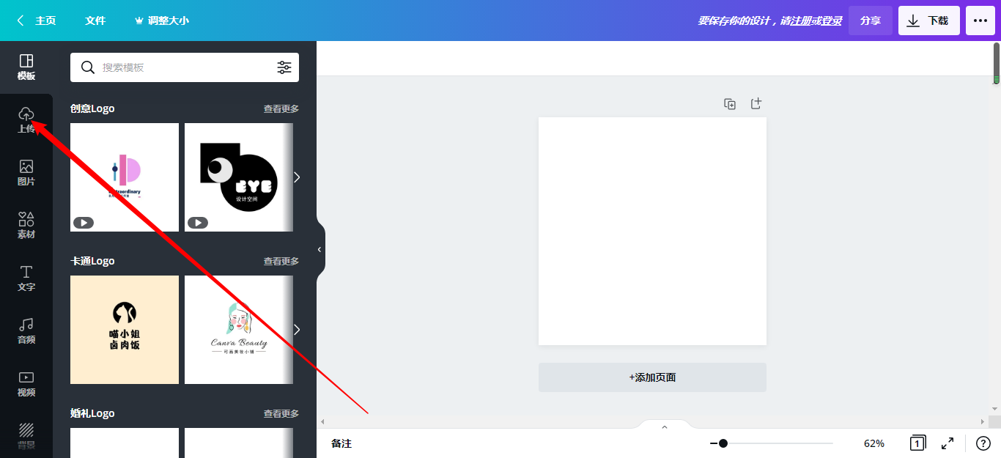Open the 素材 elements sidebar tab

pos(26,226)
